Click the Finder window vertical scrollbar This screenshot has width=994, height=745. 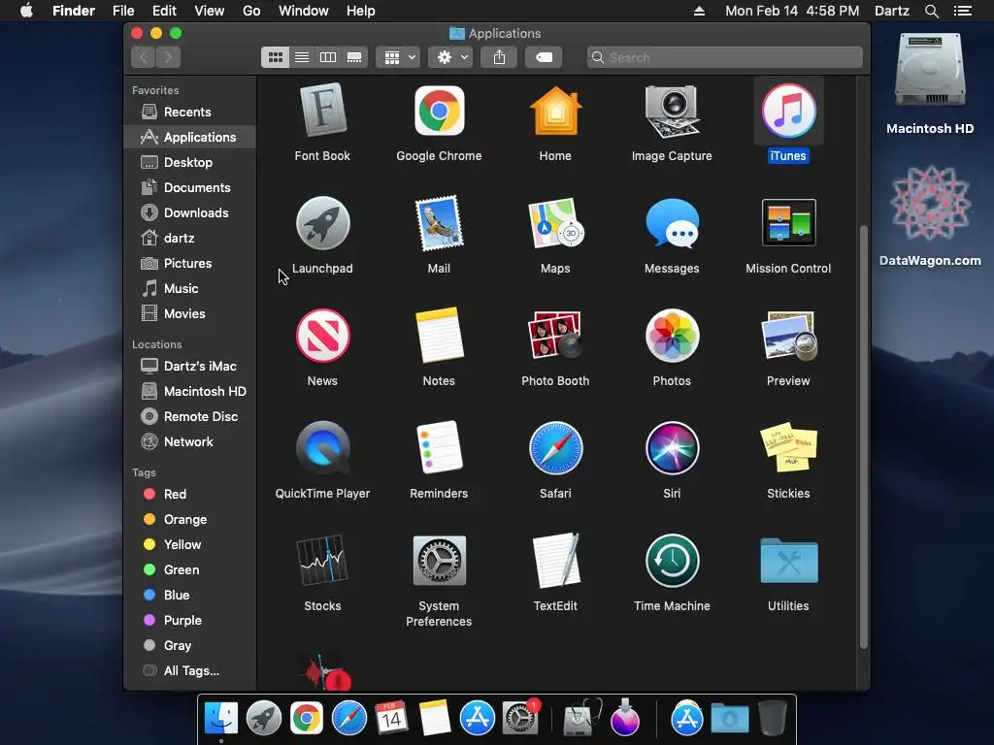863,437
